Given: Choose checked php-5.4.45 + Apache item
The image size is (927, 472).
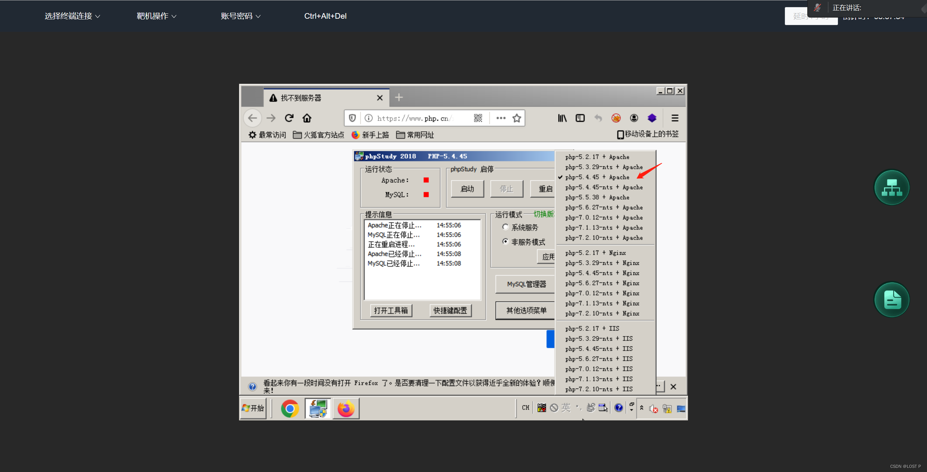Looking at the screenshot, I should point(605,177).
